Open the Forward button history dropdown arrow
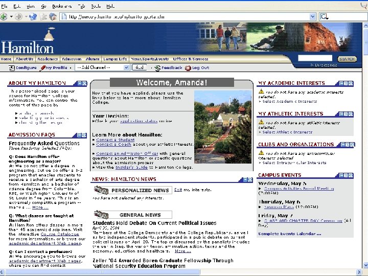The image size is (368, 276). click(x=26, y=17)
